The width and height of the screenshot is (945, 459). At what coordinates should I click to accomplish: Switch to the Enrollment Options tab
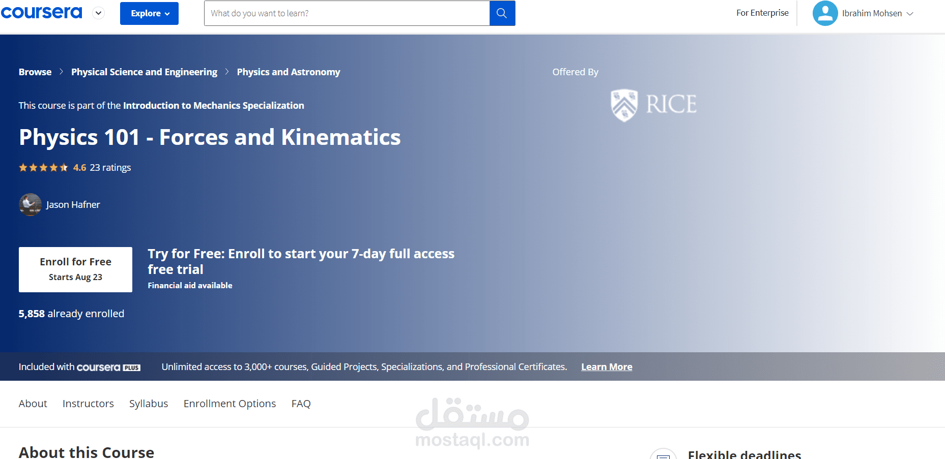coord(230,404)
